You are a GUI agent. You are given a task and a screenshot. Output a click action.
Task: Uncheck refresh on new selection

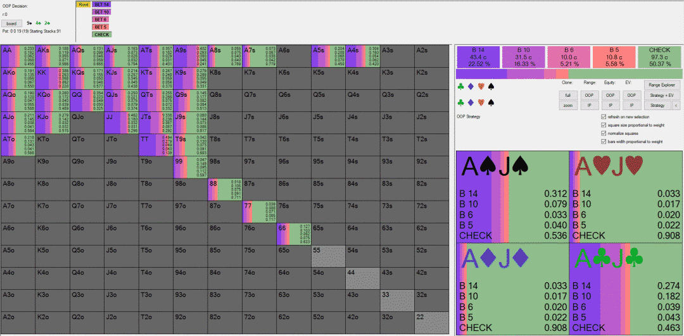[602, 116]
